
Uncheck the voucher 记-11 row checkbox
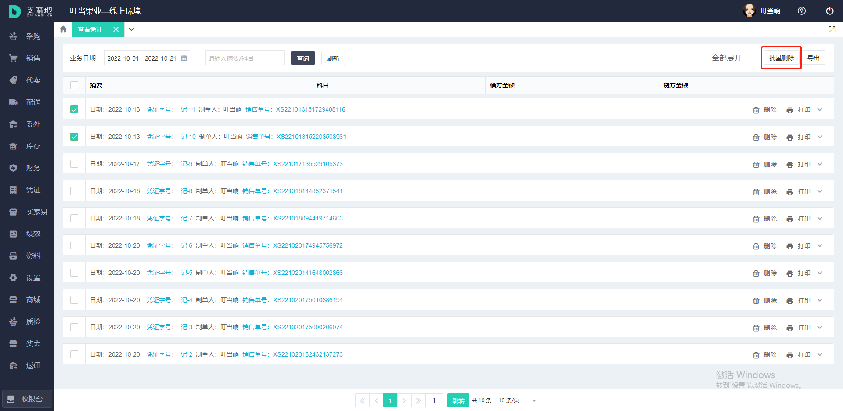click(74, 109)
